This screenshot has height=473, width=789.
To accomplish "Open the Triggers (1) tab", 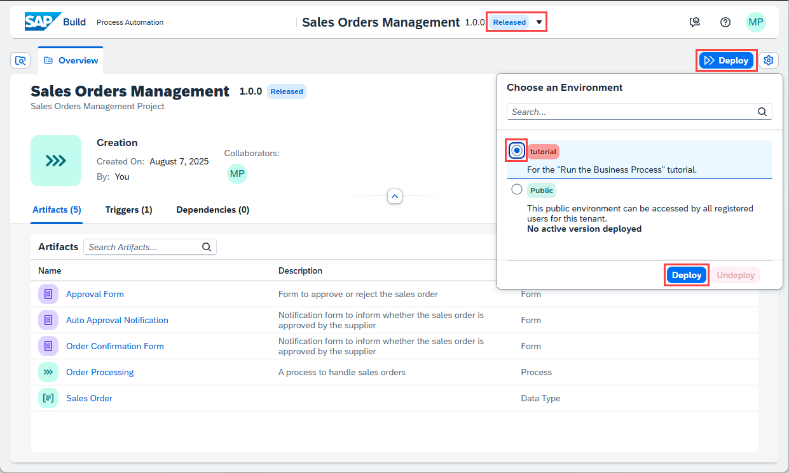I will point(129,210).
